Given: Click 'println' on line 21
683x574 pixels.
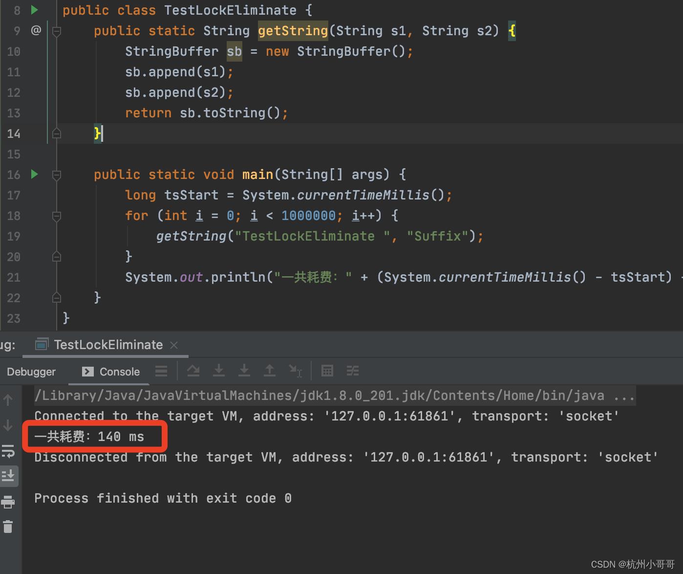Looking at the screenshot, I should [238, 277].
